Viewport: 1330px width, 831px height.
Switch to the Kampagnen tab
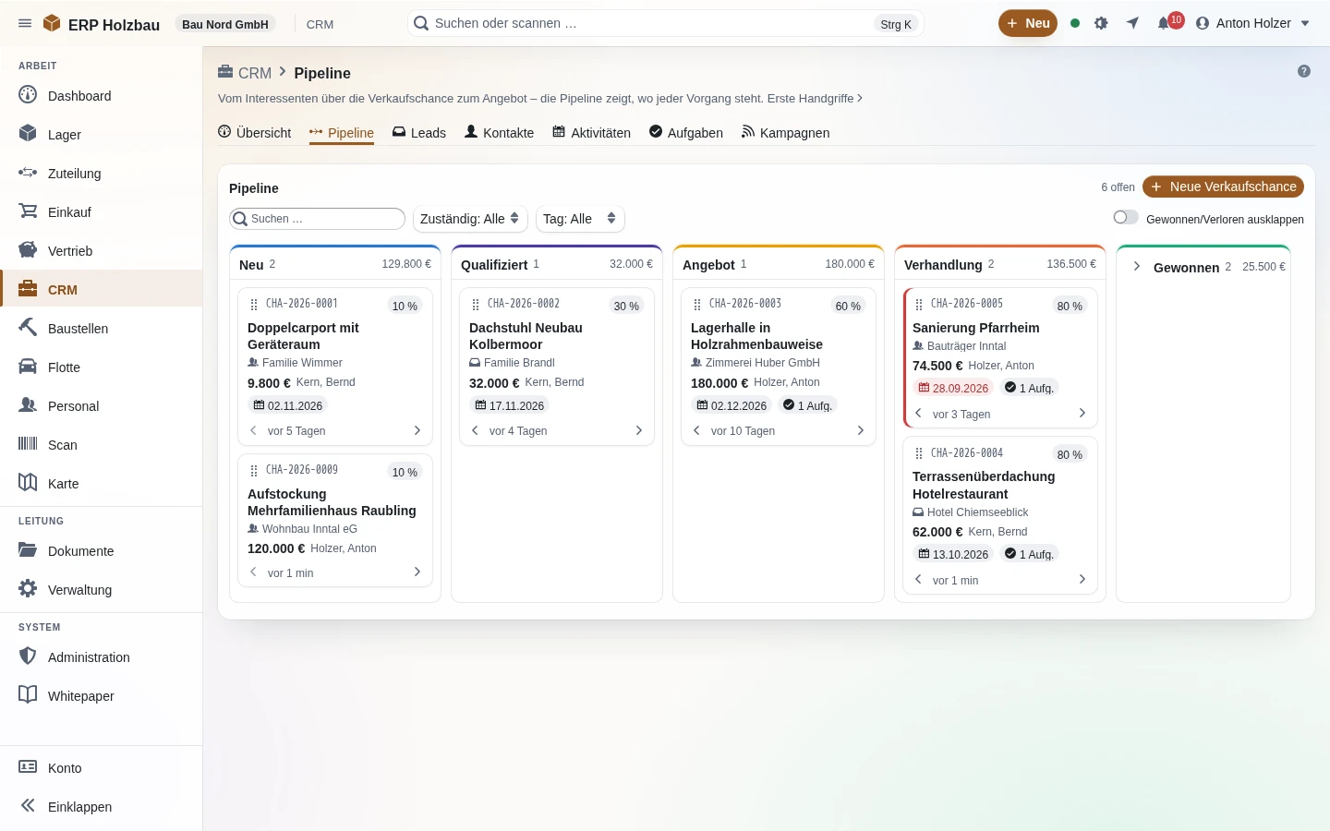(x=785, y=133)
